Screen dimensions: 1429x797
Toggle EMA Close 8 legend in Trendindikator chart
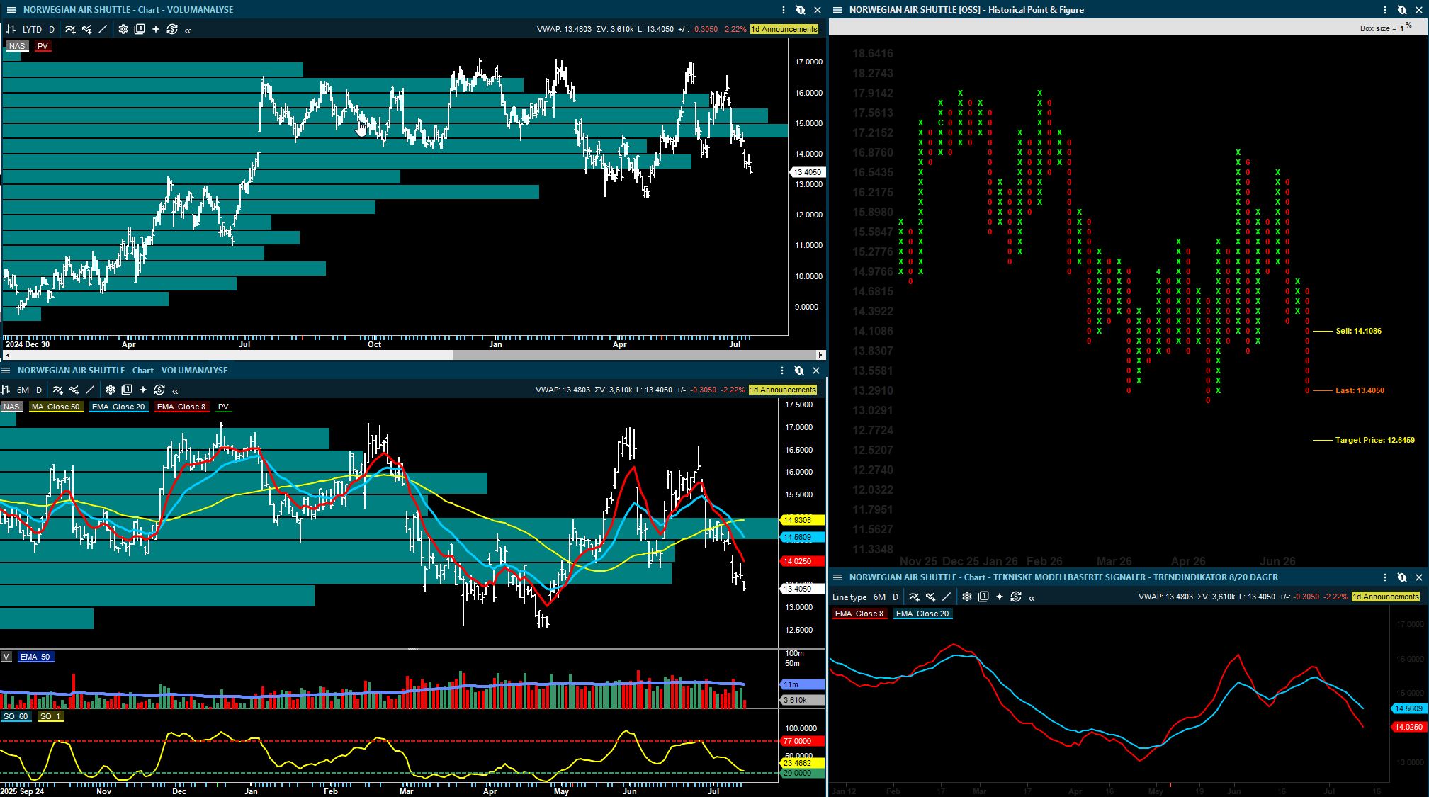[859, 614]
